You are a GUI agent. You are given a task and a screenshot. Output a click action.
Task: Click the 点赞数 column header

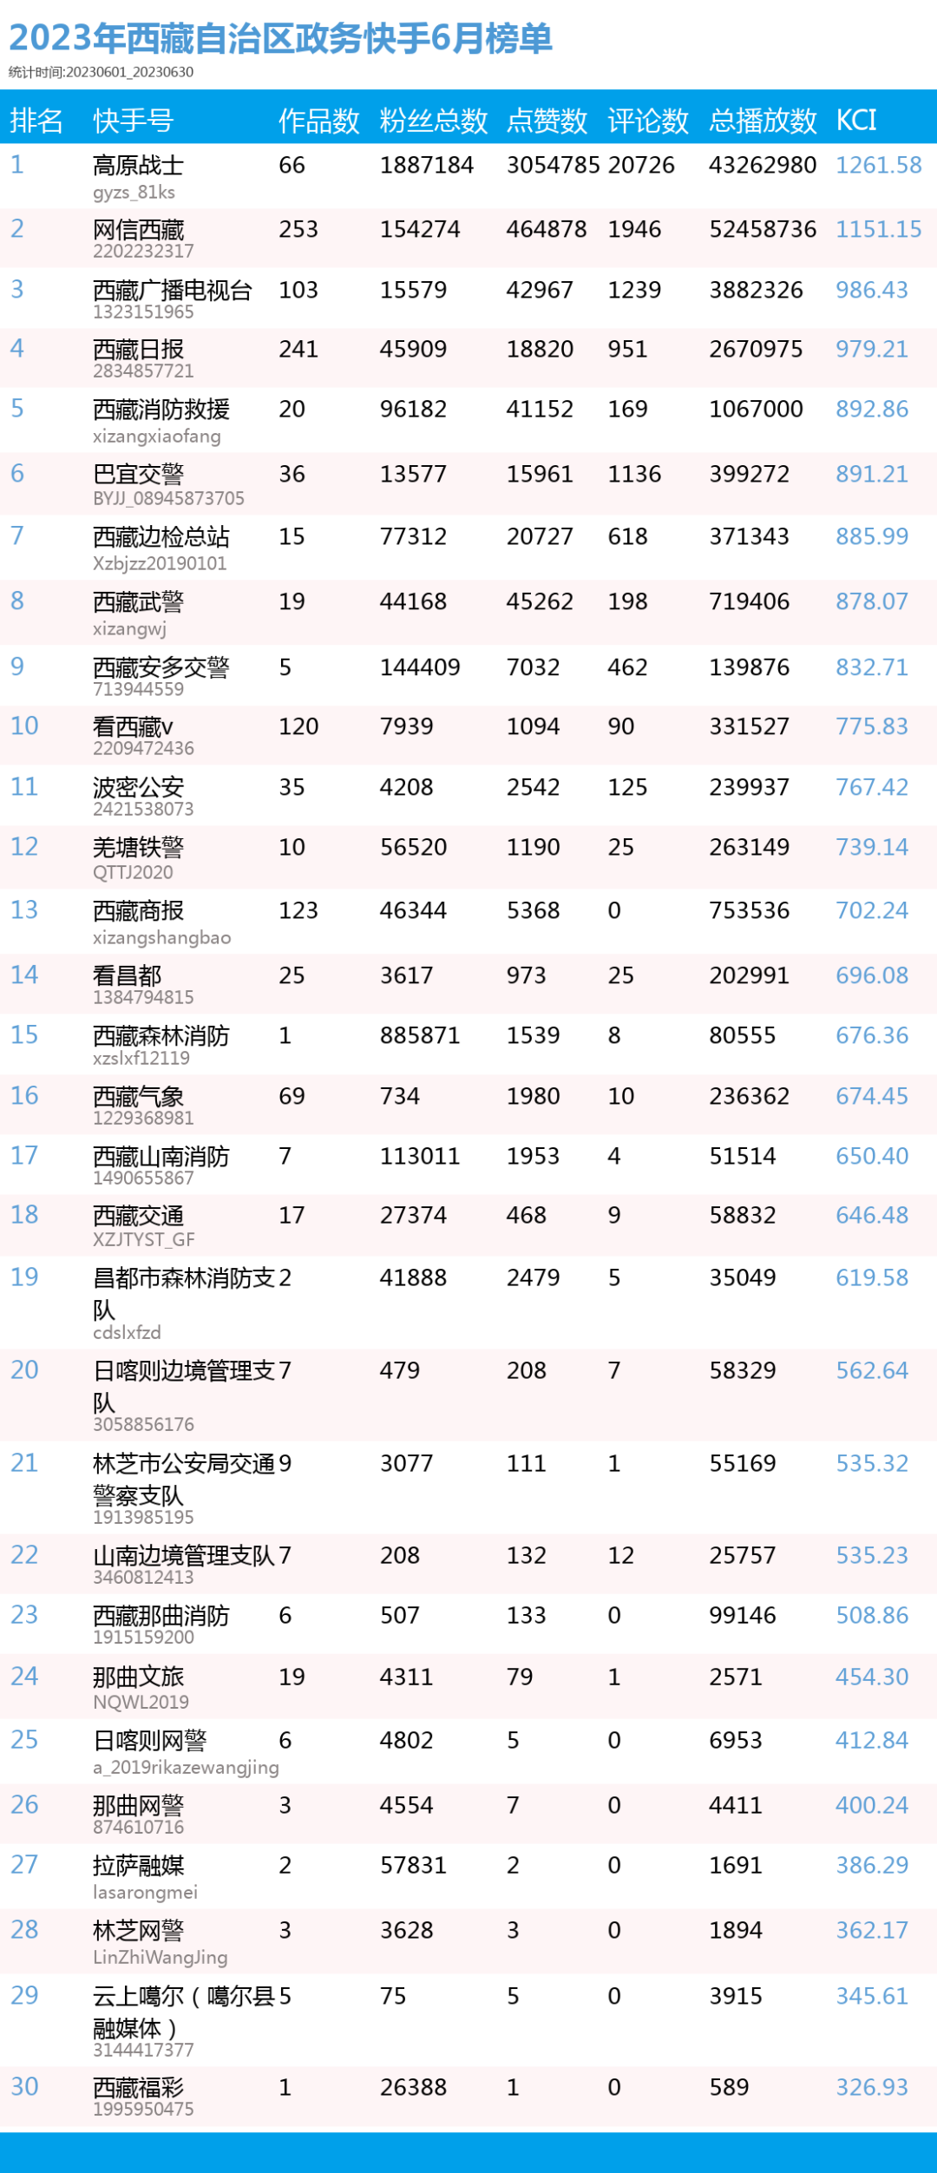point(547,120)
